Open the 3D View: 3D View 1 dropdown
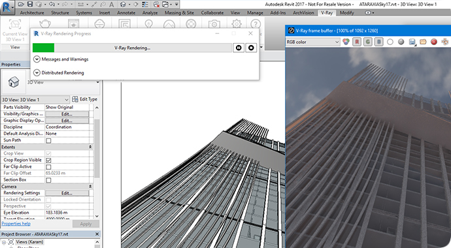Screen dimensions: 451x248 [x=35, y=100]
